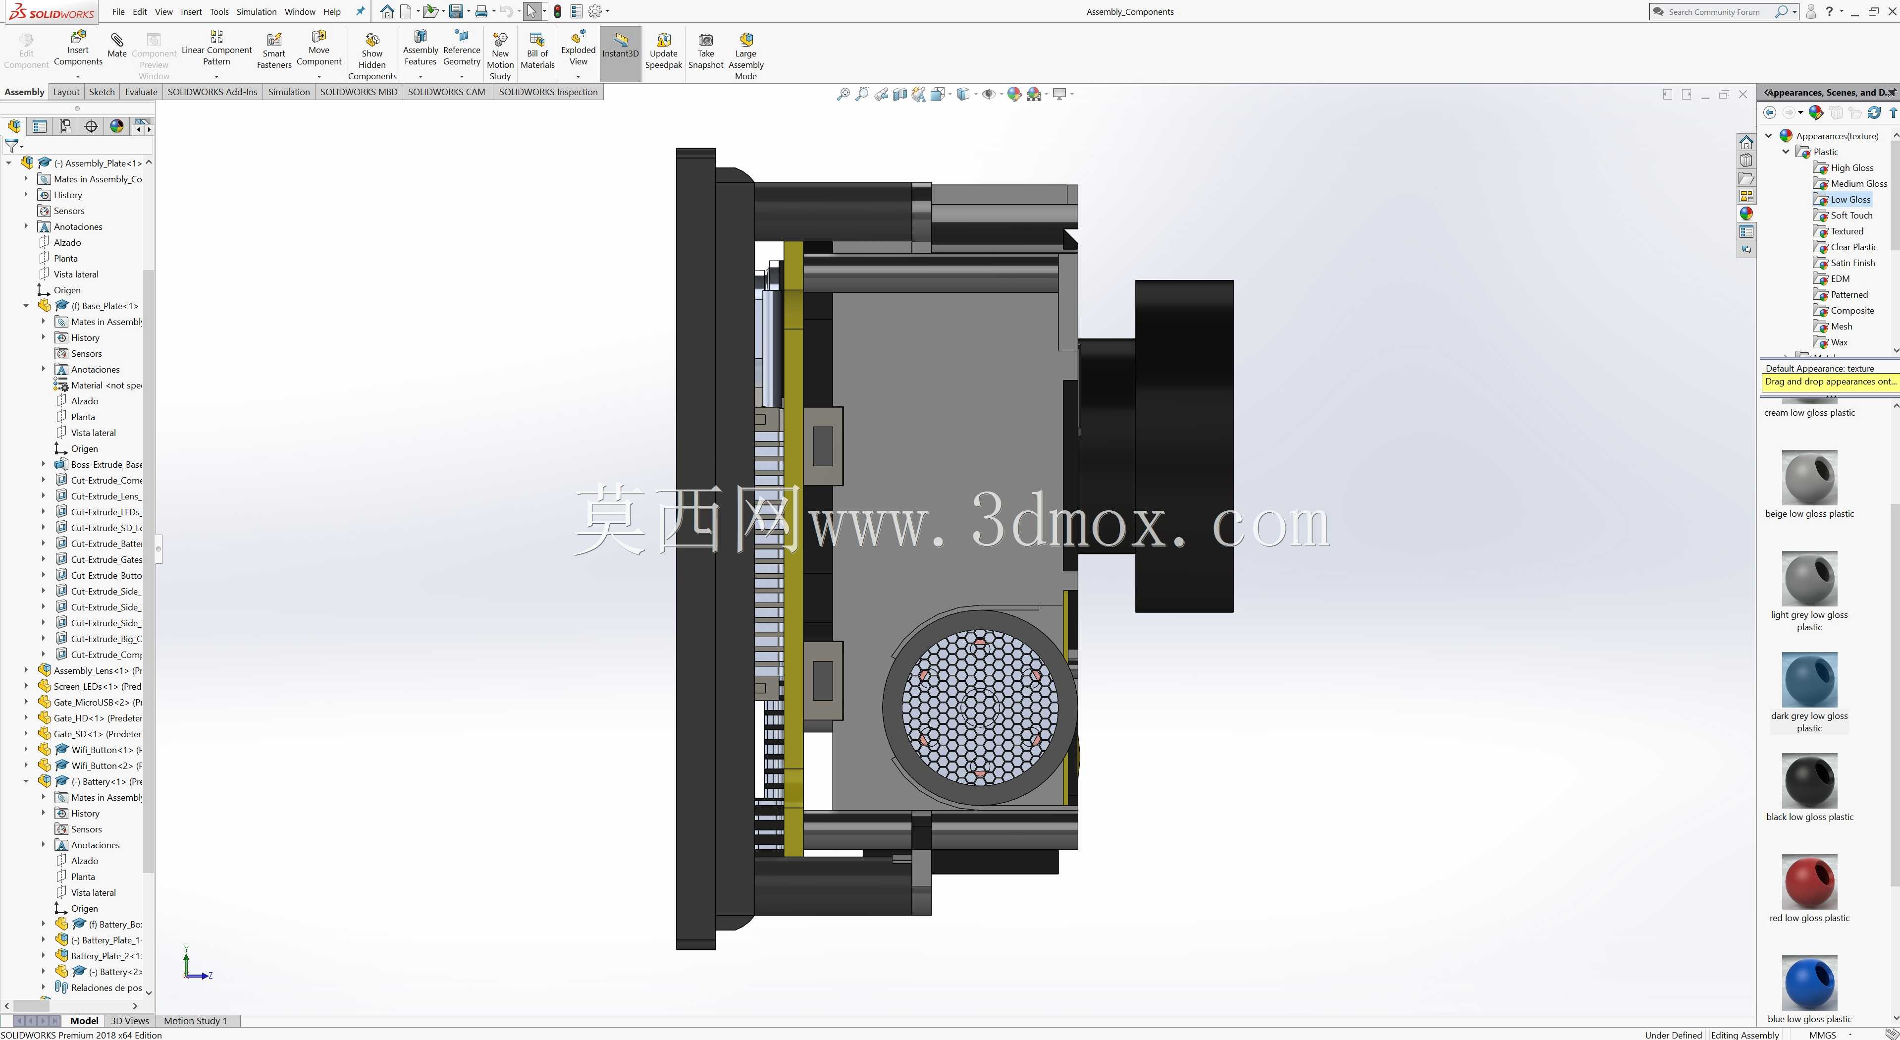
Task: Collapse Appearances(texture) folder
Action: pos(1768,136)
